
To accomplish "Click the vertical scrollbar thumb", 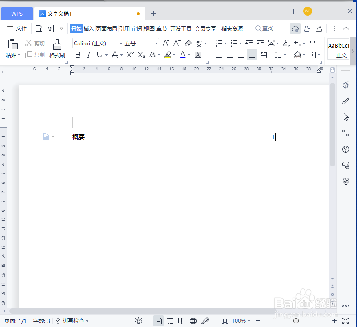I will coord(333,125).
